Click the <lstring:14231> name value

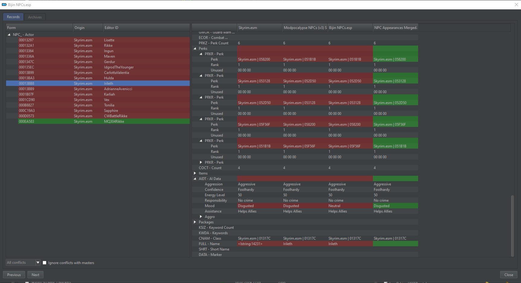pyautogui.click(x=250, y=244)
